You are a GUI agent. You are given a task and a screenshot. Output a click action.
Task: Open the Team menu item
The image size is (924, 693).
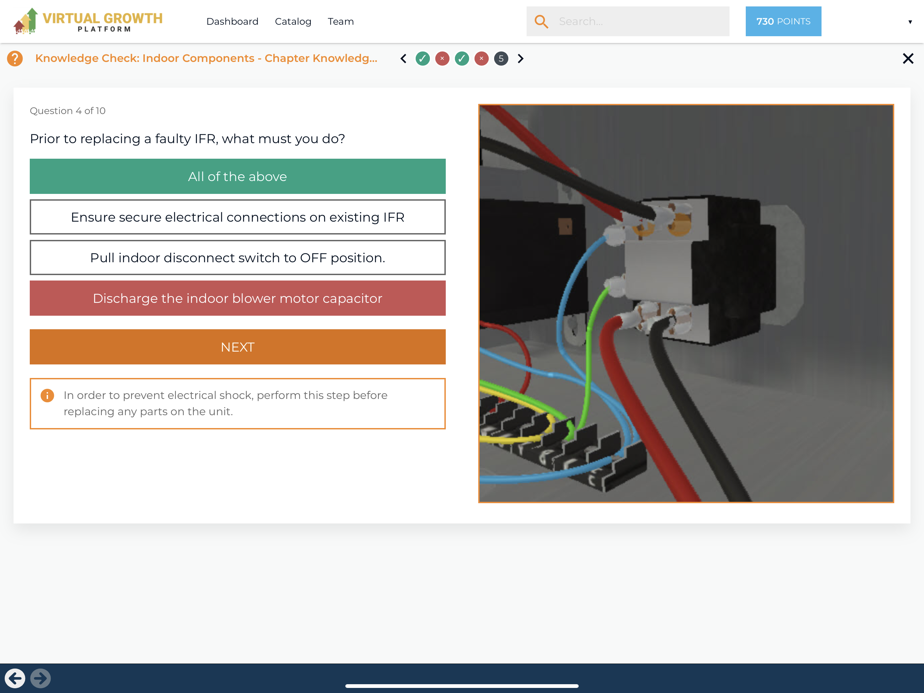click(x=341, y=21)
